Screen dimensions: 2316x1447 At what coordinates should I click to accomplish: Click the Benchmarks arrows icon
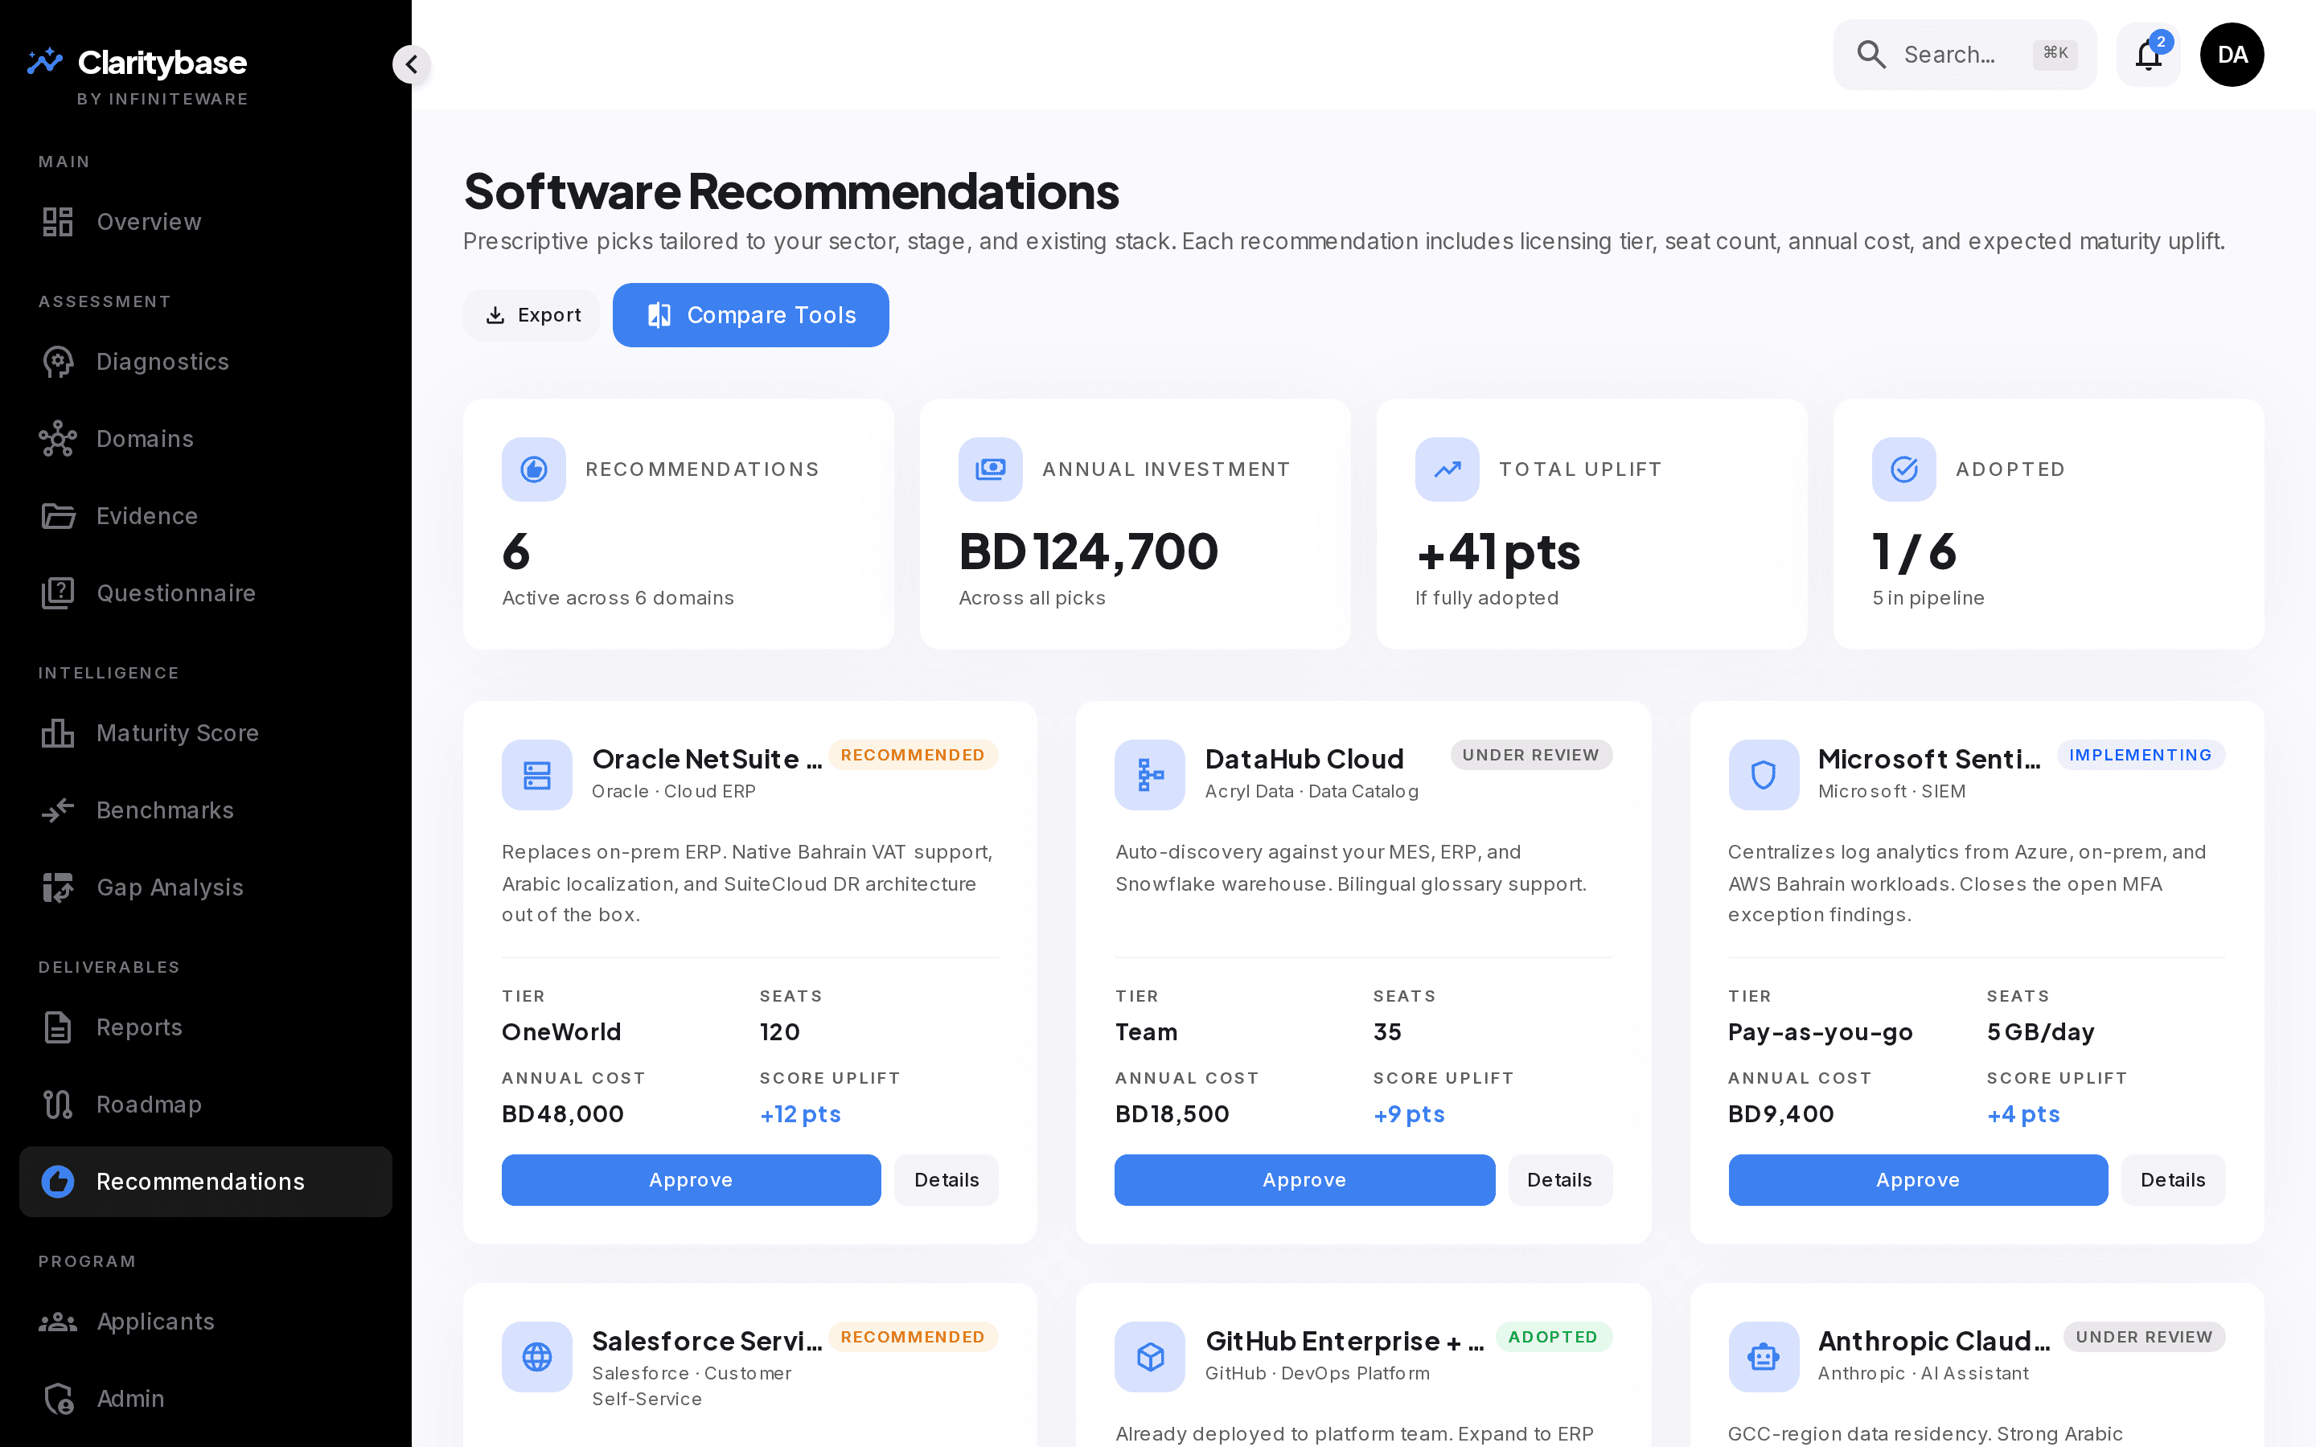59,810
